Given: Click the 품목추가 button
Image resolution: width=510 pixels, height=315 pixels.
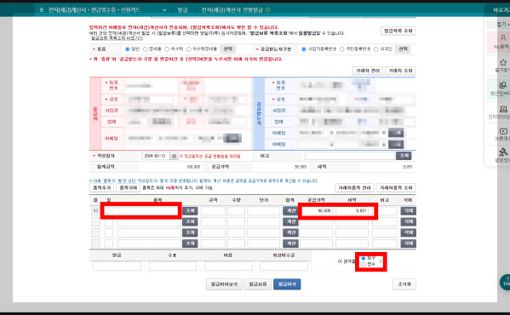Looking at the screenshot, I should pyautogui.click(x=102, y=188).
